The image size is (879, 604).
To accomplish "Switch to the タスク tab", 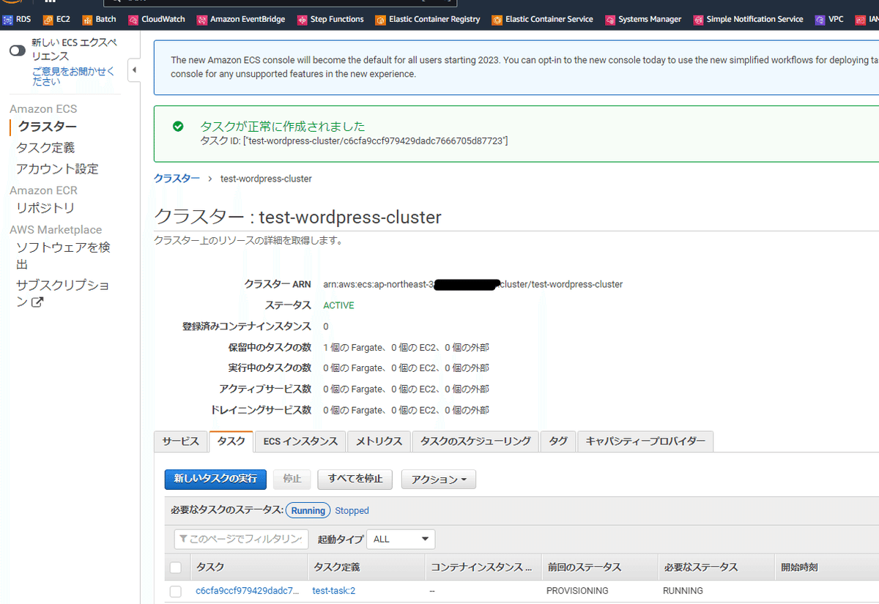I will point(231,441).
